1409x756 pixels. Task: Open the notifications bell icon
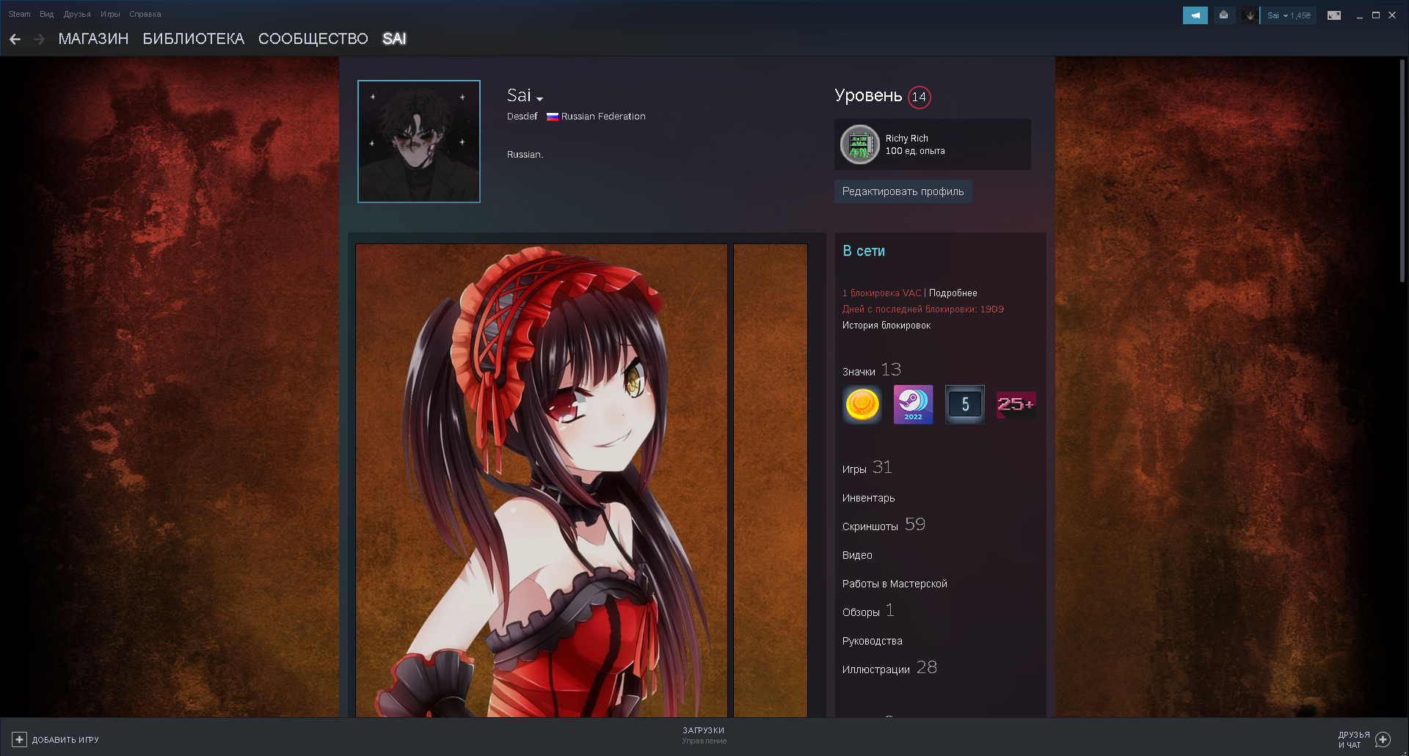tap(1223, 15)
